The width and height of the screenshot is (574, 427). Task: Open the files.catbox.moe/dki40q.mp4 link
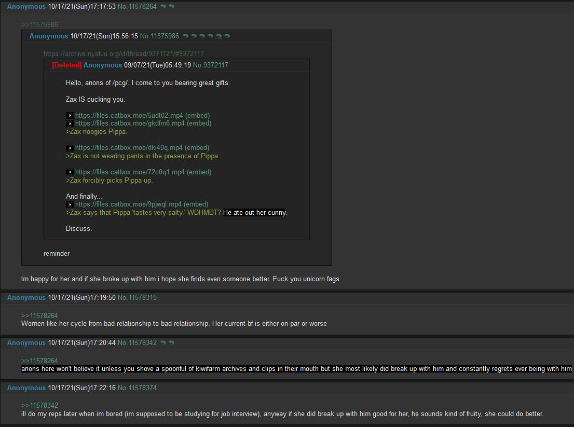[x=129, y=147]
